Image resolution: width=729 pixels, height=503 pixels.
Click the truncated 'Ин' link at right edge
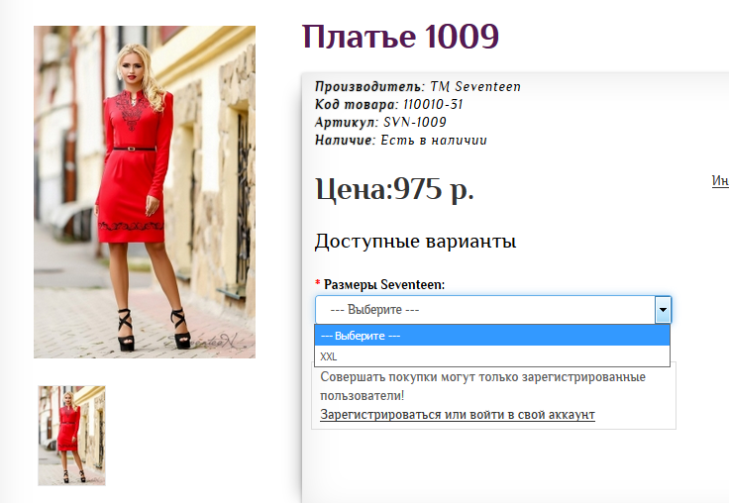tap(720, 181)
